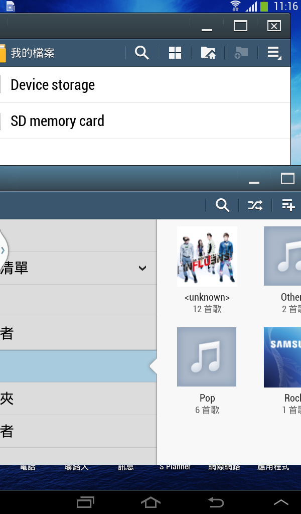Open My Files overflow menu icon
This screenshot has width=301, height=514.
[x=274, y=53]
